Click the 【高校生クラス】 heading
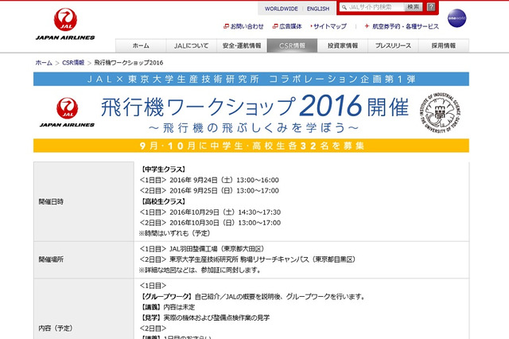Image resolution: width=509 pixels, height=339 pixels. [x=163, y=201]
